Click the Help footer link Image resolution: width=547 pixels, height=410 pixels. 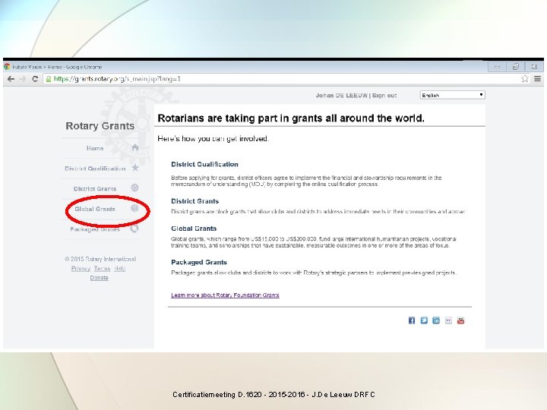(x=120, y=269)
